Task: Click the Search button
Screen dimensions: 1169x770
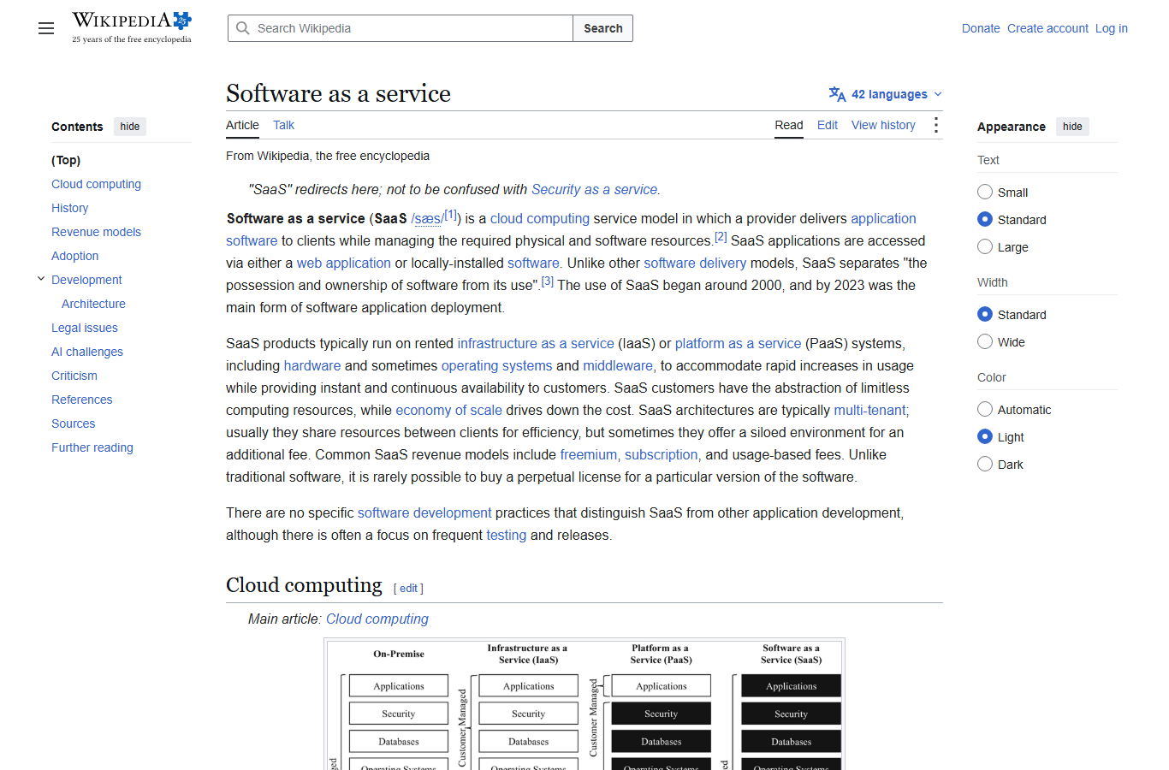Action: 603,28
